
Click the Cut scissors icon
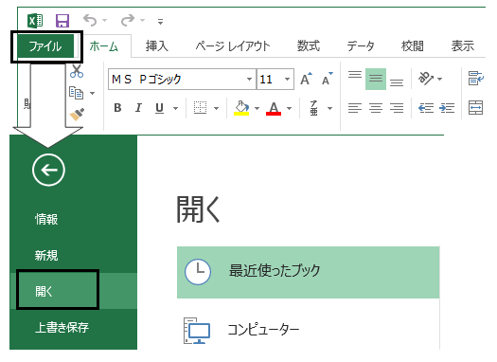(x=77, y=71)
